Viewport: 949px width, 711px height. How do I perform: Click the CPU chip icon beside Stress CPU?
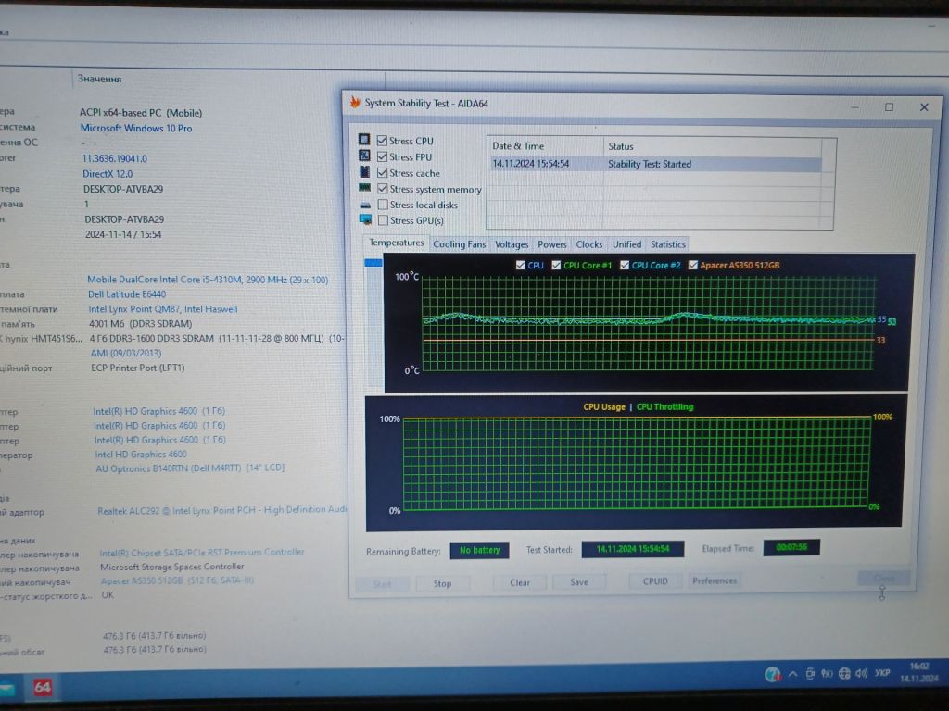(363, 140)
